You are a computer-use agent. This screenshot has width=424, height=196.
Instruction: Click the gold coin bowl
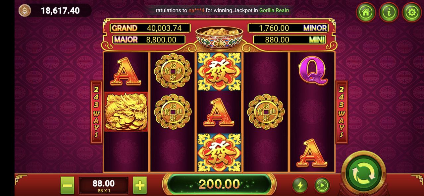point(219,38)
